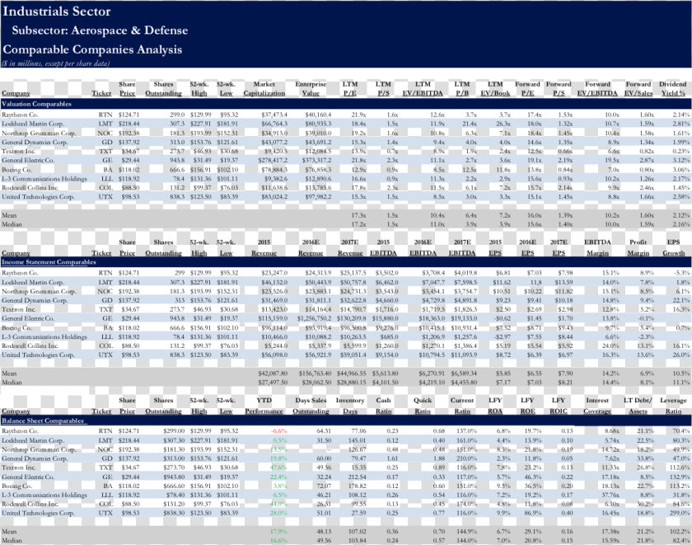Click the 'YTD Performance' column header
The image size is (692, 545).
[264, 406]
